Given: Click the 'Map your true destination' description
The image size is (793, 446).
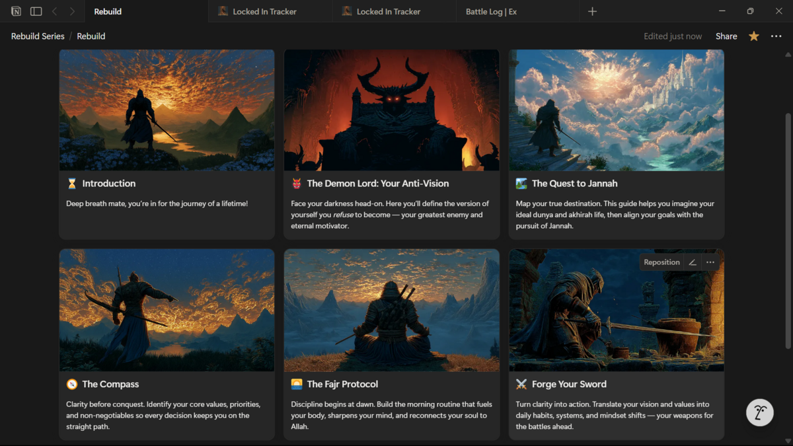Looking at the screenshot, I should pyautogui.click(x=615, y=215).
